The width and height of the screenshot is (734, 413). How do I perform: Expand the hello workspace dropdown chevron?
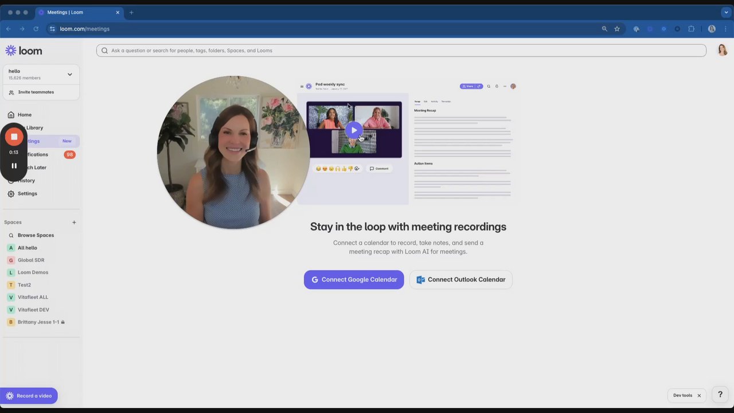pyautogui.click(x=70, y=74)
